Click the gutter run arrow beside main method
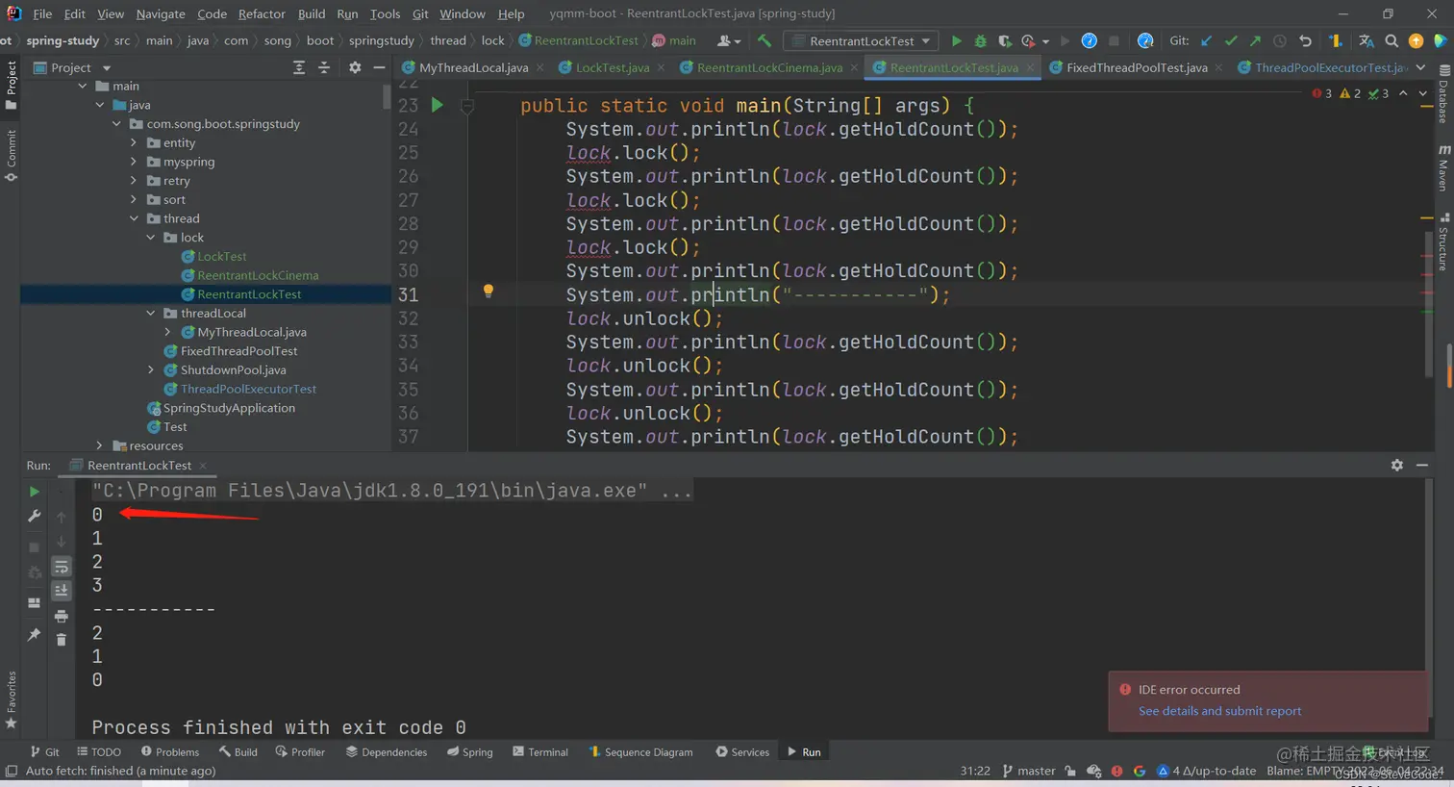The image size is (1454, 787). (437, 105)
